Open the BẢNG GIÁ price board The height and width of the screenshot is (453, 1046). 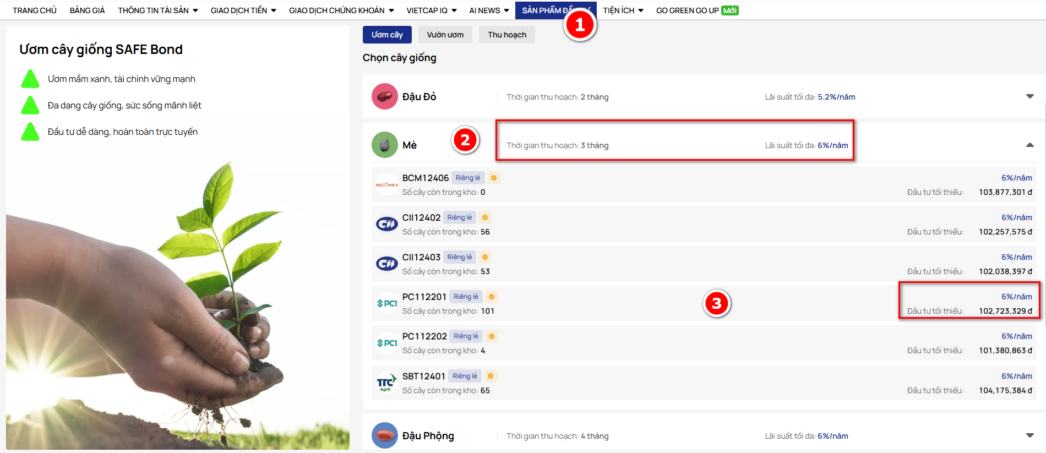click(87, 10)
